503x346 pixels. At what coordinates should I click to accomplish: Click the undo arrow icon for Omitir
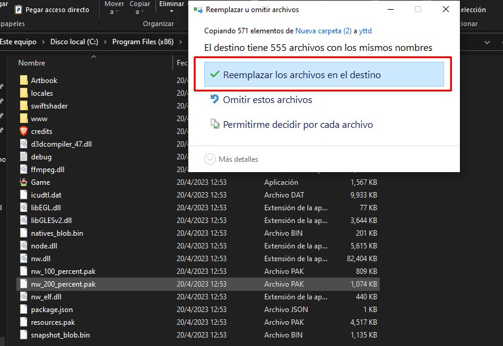pyautogui.click(x=214, y=99)
